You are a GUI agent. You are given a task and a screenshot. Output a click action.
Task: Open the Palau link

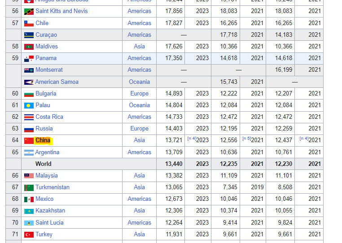[43, 105]
